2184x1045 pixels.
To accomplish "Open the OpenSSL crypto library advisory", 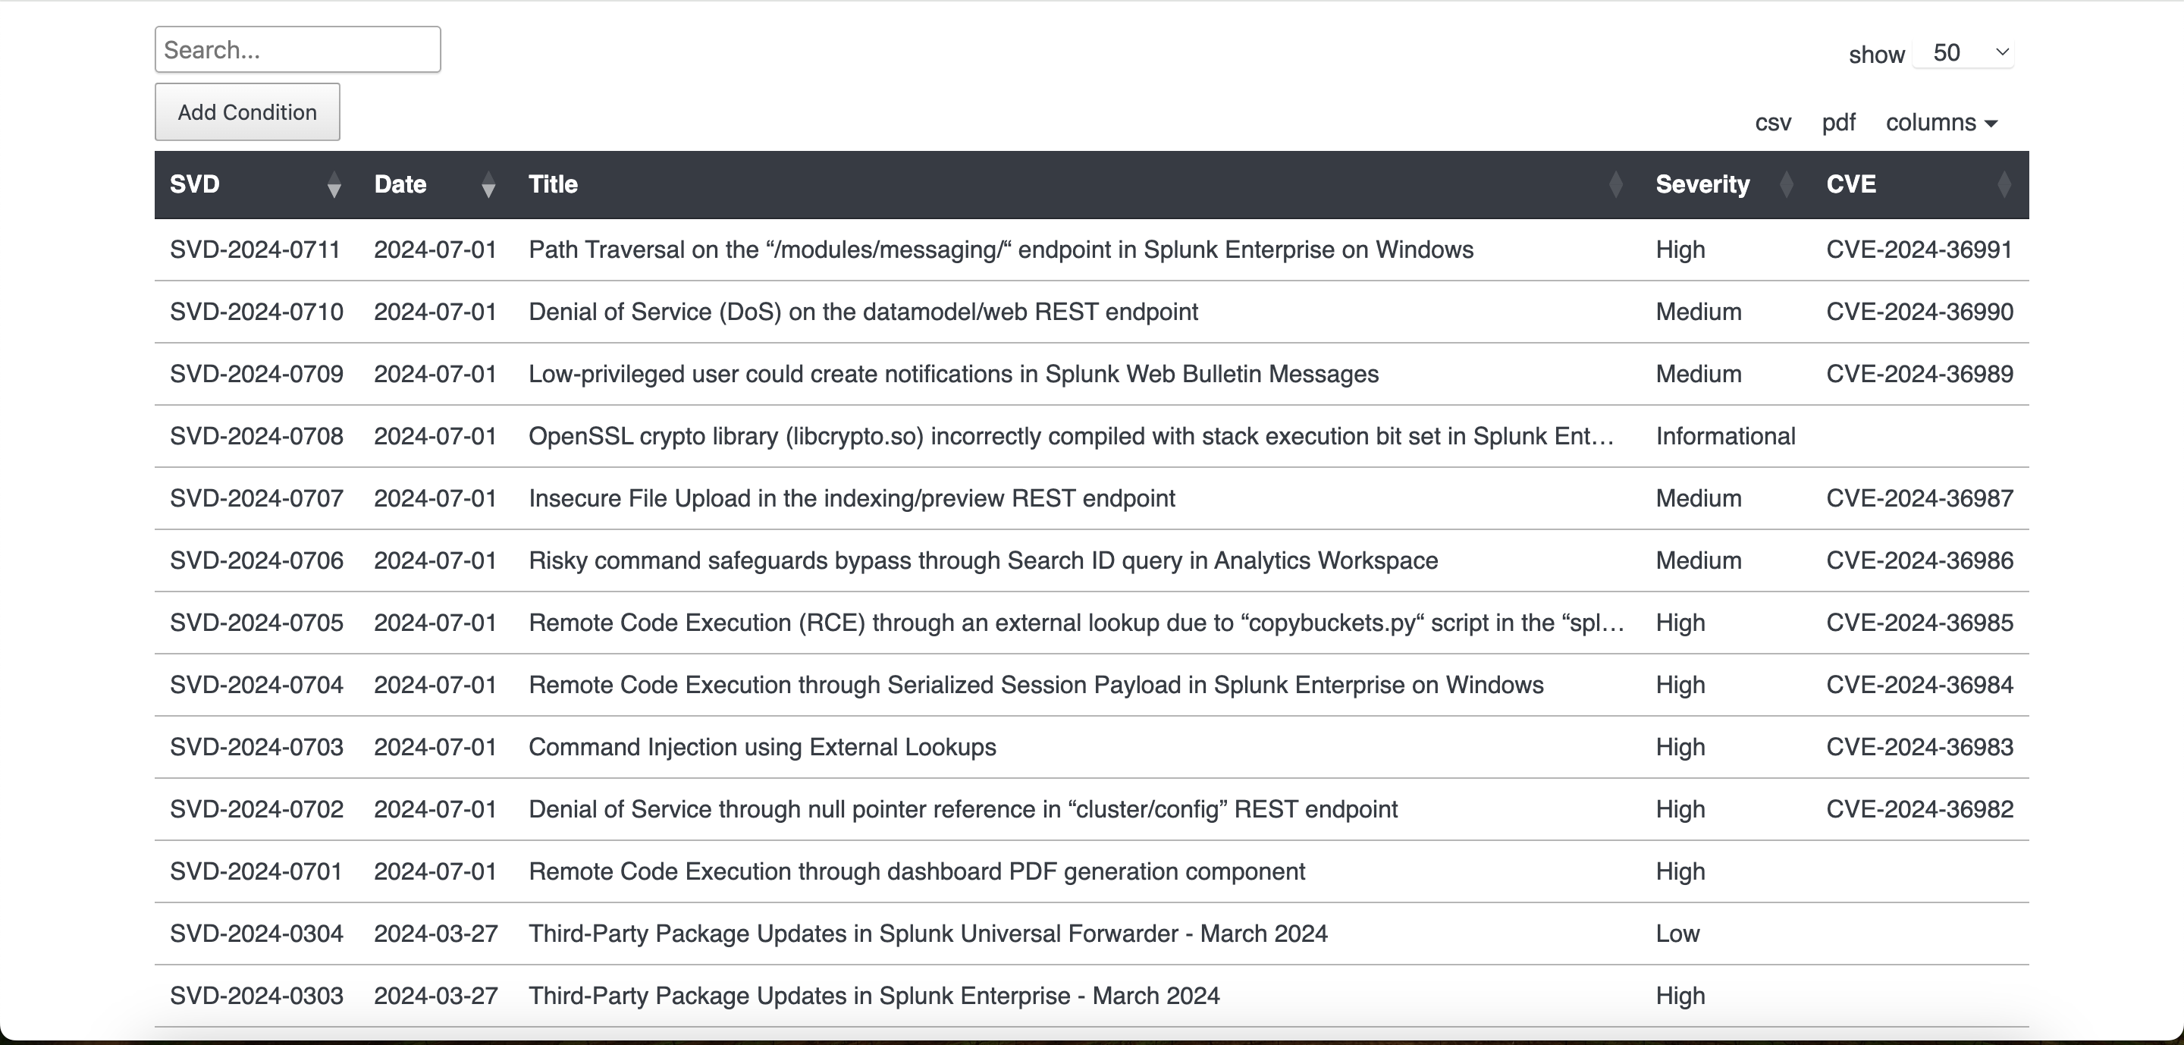I will (x=1070, y=437).
